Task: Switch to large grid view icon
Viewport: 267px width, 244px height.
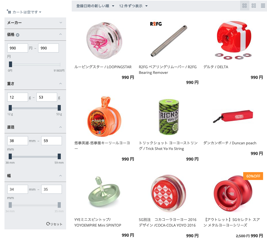Action: coord(245,6)
